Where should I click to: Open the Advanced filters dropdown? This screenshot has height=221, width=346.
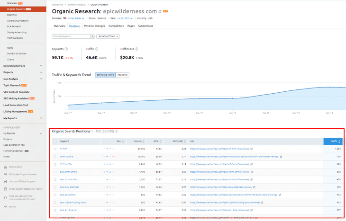click(x=108, y=36)
